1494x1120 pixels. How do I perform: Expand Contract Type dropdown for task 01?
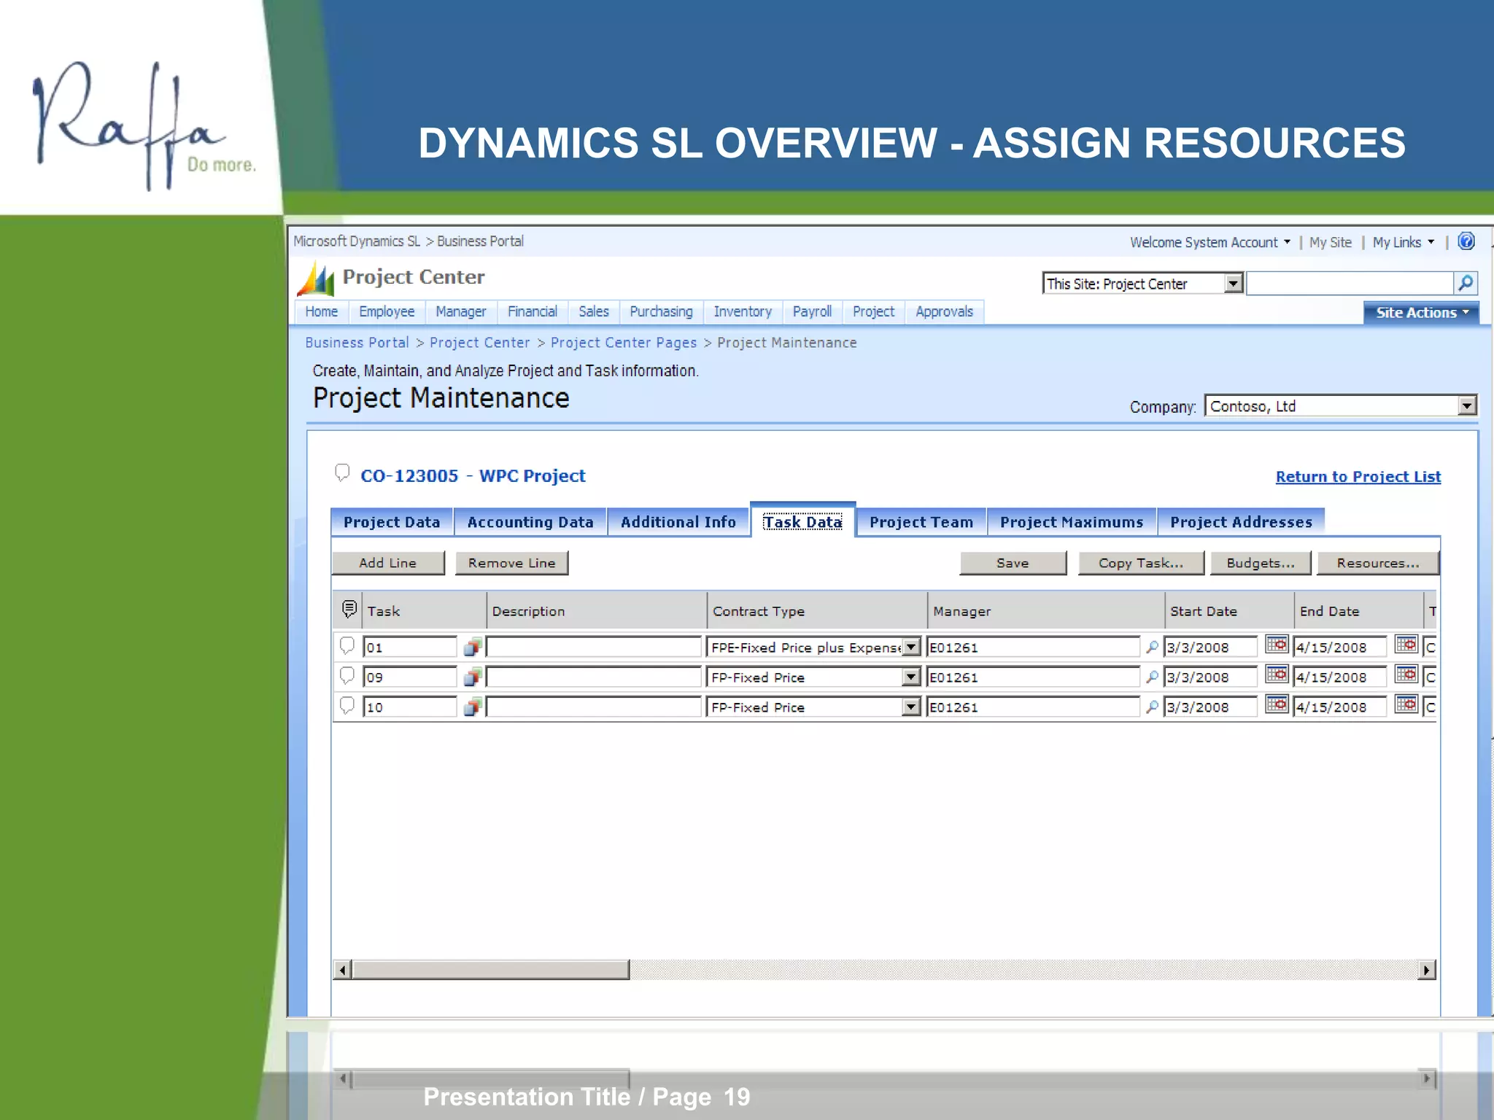pyautogui.click(x=911, y=647)
